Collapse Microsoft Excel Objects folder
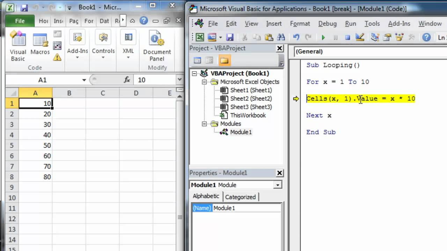The image size is (447, 251). (205, 82)
